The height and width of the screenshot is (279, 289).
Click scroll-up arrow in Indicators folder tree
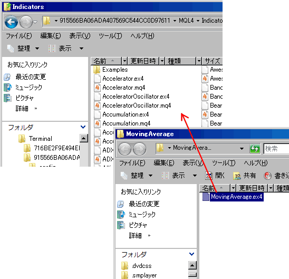click(84, 138)
